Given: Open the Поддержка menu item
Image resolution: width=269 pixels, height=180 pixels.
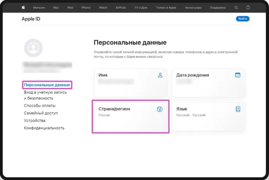Looking at the screenshot, I should pyautogui.click(x=218, y=8).
